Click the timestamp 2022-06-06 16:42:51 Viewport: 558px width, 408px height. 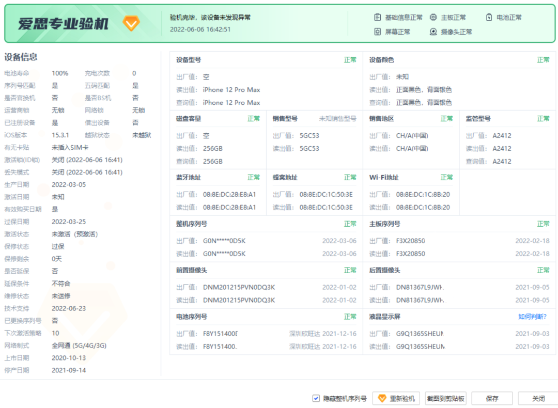(x=200, y=29)
